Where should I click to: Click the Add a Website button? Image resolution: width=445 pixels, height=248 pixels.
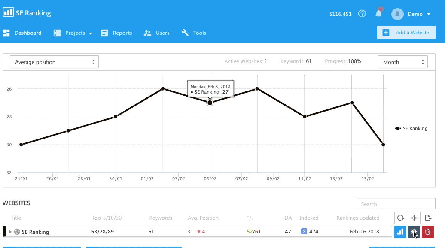406,33
